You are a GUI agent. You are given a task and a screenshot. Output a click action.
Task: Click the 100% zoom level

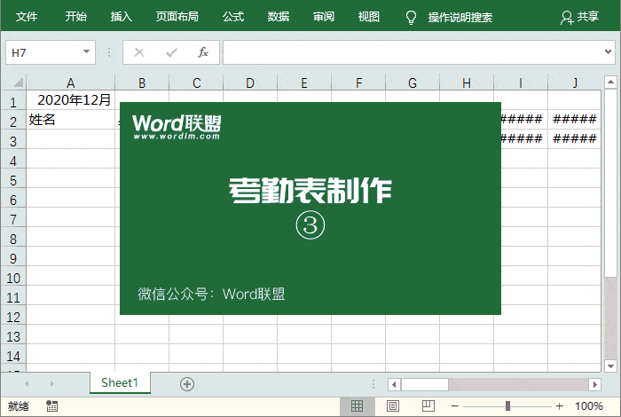coord(588,406)
